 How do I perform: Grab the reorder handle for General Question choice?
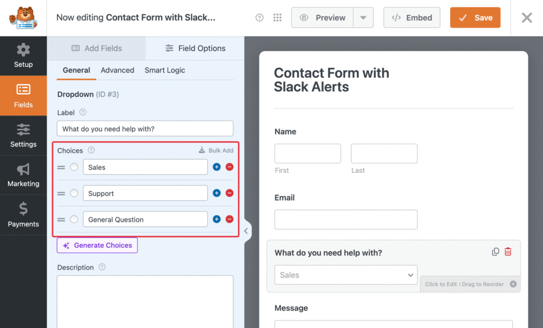tap(62, 220)
